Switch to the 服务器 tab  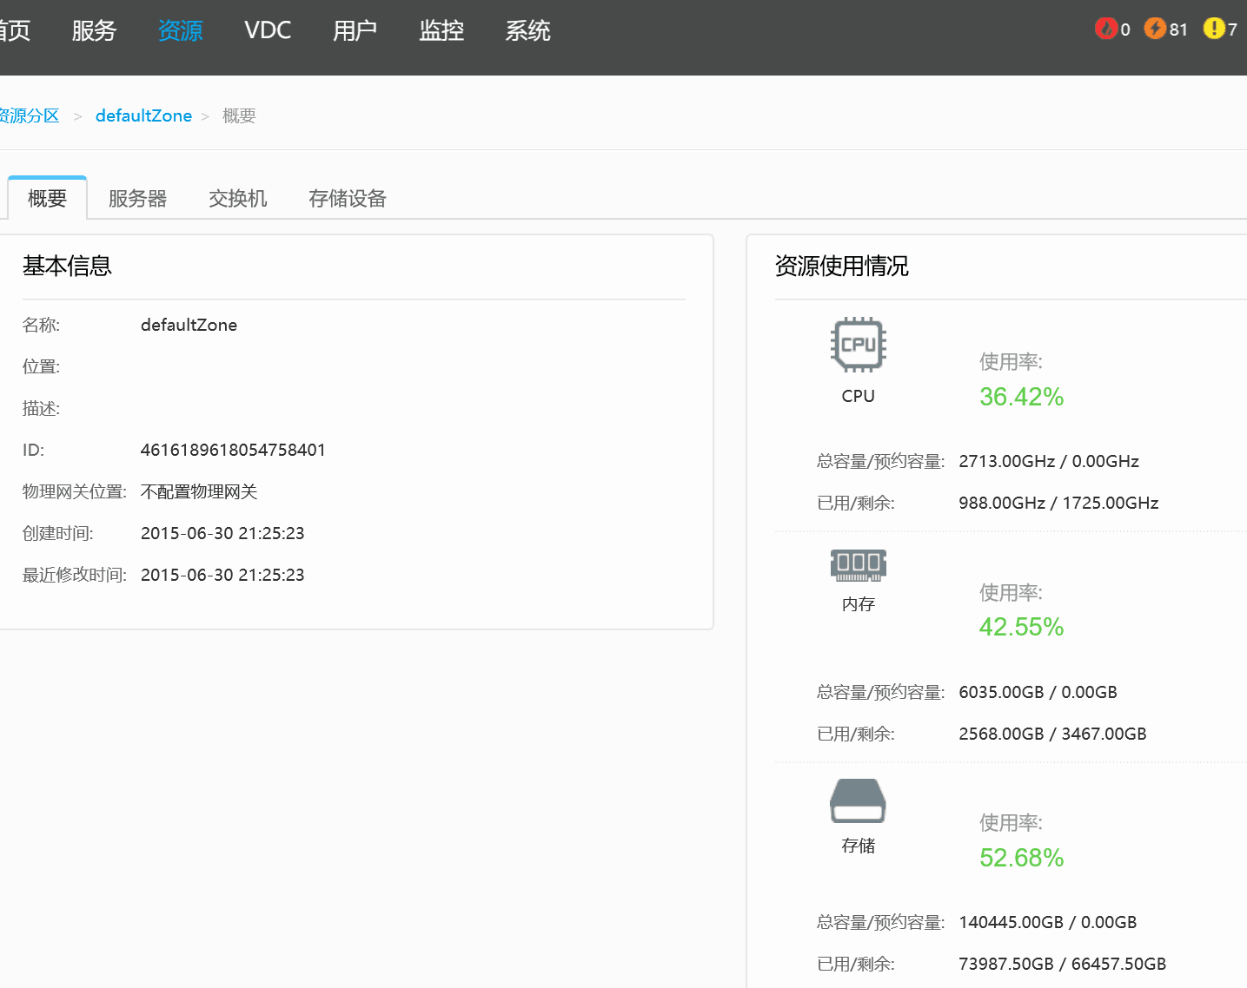click(x=137, y=199)
